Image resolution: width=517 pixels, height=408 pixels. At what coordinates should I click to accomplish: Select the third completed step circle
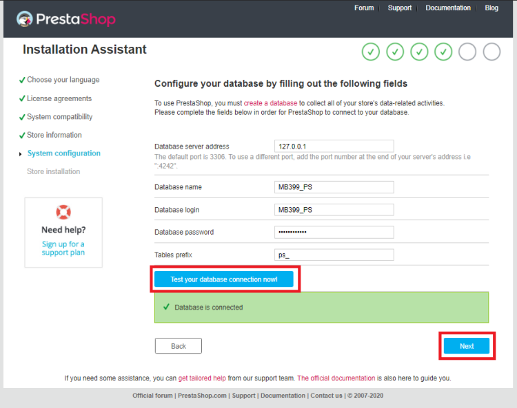point(419,52)
